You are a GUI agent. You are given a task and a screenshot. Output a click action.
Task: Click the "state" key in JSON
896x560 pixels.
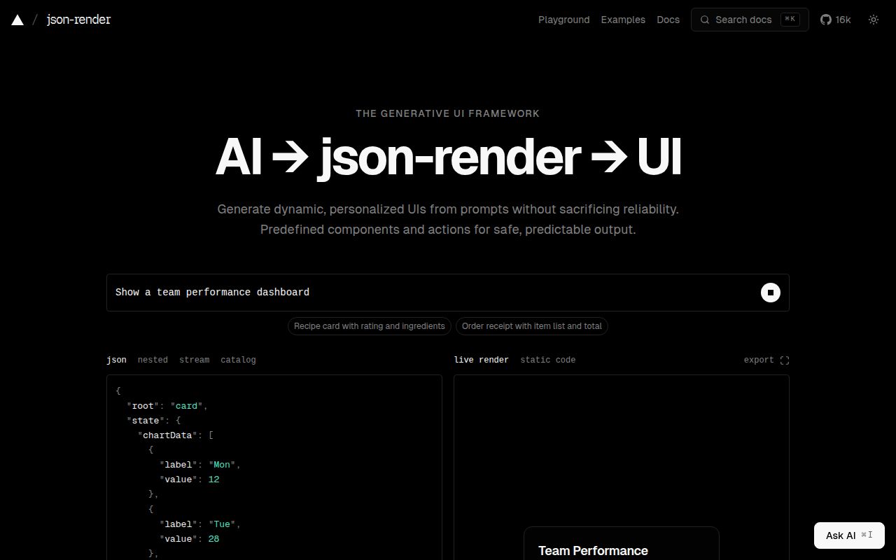[x=146, y=421]
